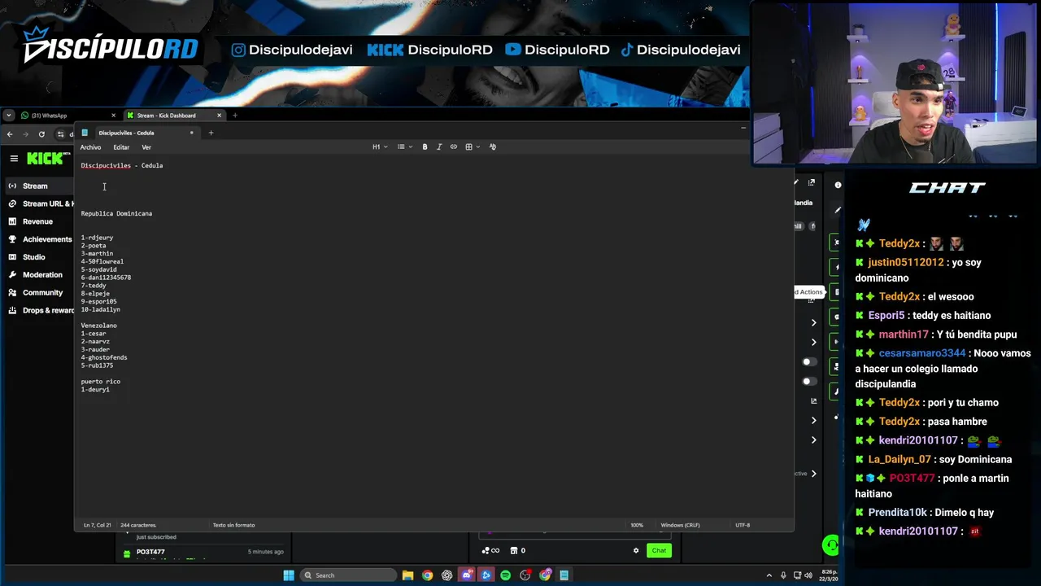Toggle the upper switch in Kick panel
Screen dimensions: 1041x586
(808, 362)
